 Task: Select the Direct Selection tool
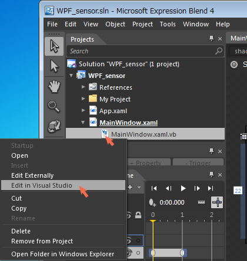[54, 66]
